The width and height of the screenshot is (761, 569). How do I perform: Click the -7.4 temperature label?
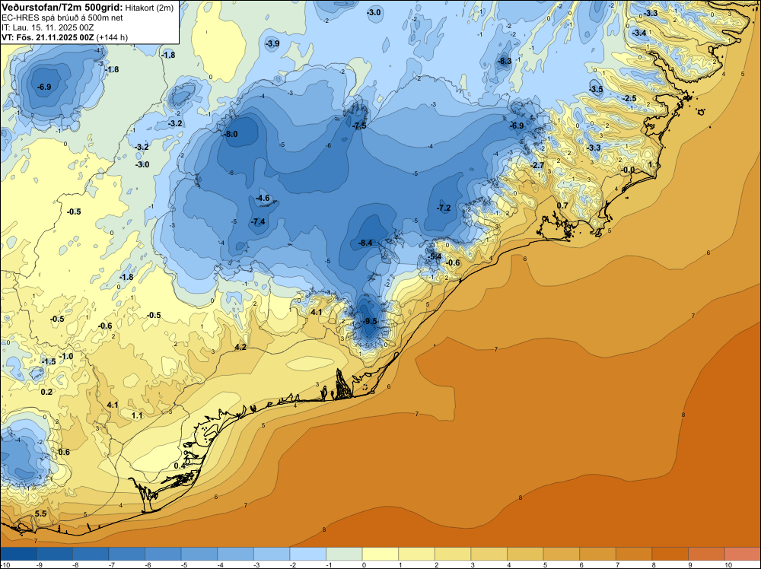[258, 221]
